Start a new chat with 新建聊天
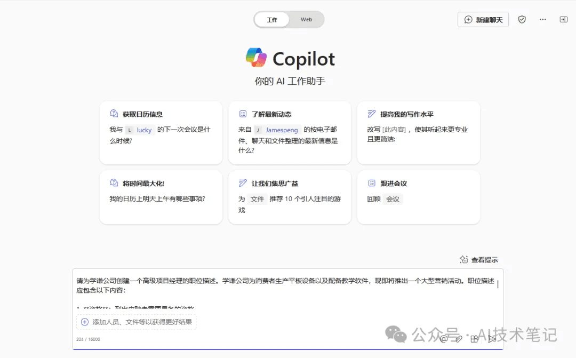576x358 pixels. coord(483,20)
